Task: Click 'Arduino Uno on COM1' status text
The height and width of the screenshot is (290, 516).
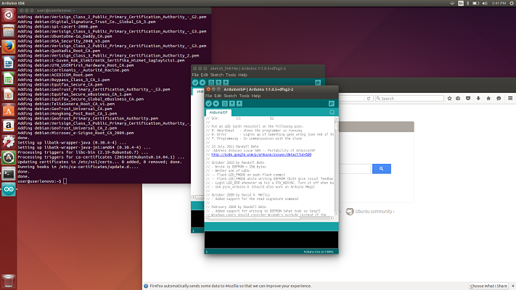Action: (318, 252)
